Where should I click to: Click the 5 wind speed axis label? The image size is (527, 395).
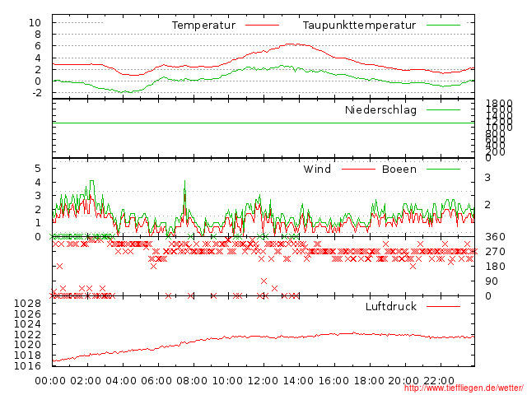tap(38, 168)
